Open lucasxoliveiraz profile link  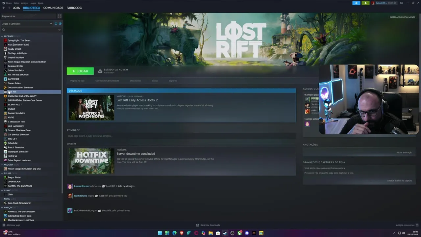(x=82, y=186)
